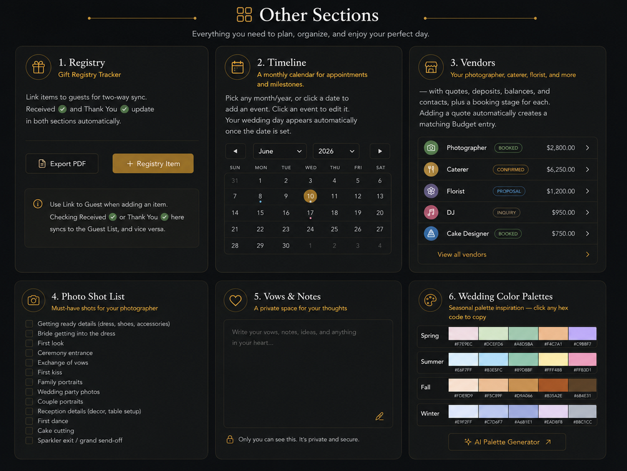
Task: Click into the vows and notes text area
Action: pos(308,374)
